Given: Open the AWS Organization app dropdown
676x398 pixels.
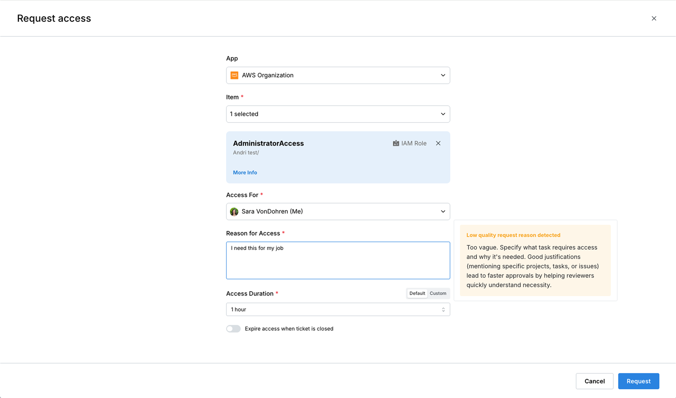Looking at the screenshot, I should click(x=338, y=75).
